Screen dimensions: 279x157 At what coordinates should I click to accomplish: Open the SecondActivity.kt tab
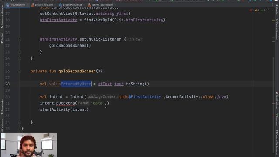[x=72, y=5]
